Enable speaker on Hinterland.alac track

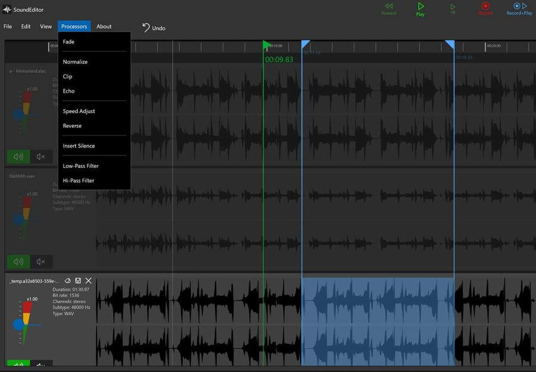(x=18, y=157)
